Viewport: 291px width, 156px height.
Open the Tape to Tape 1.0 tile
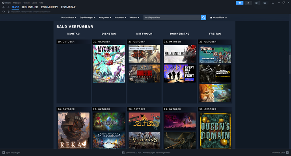[215, 54]
